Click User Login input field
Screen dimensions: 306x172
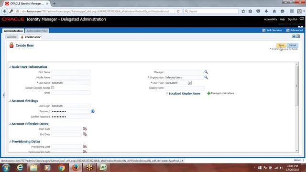click(x=71, y=106)
